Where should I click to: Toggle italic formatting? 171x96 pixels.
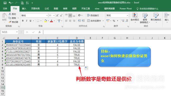(x=27, y=21)
